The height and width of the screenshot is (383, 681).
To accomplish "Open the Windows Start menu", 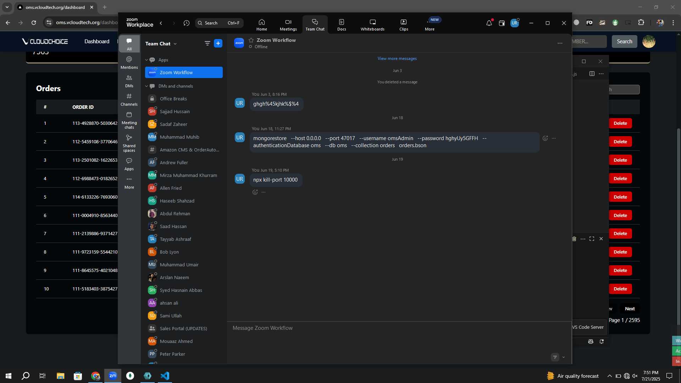I will click(x=9, y=376).
